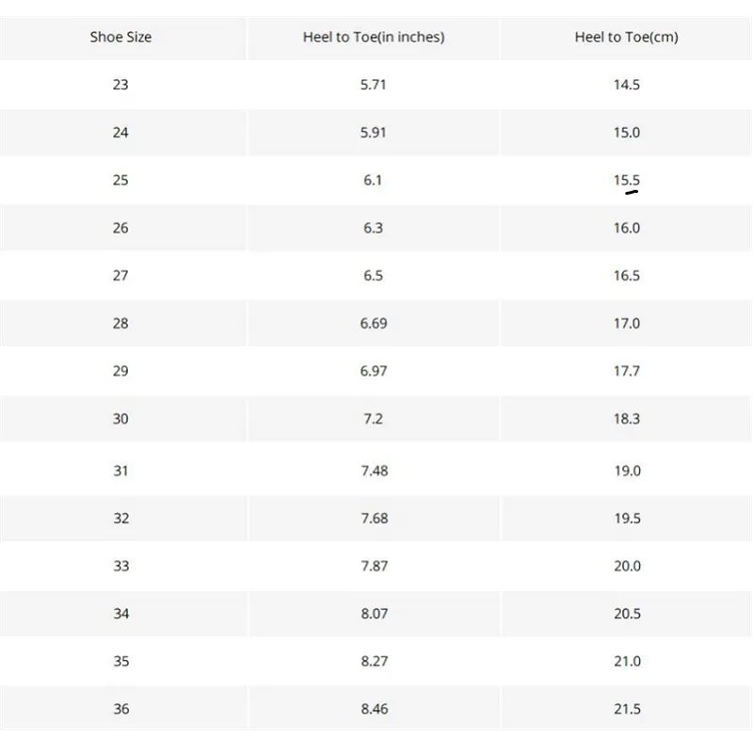Click the Heel to Toe(in inches) header

tap(374, 38)
